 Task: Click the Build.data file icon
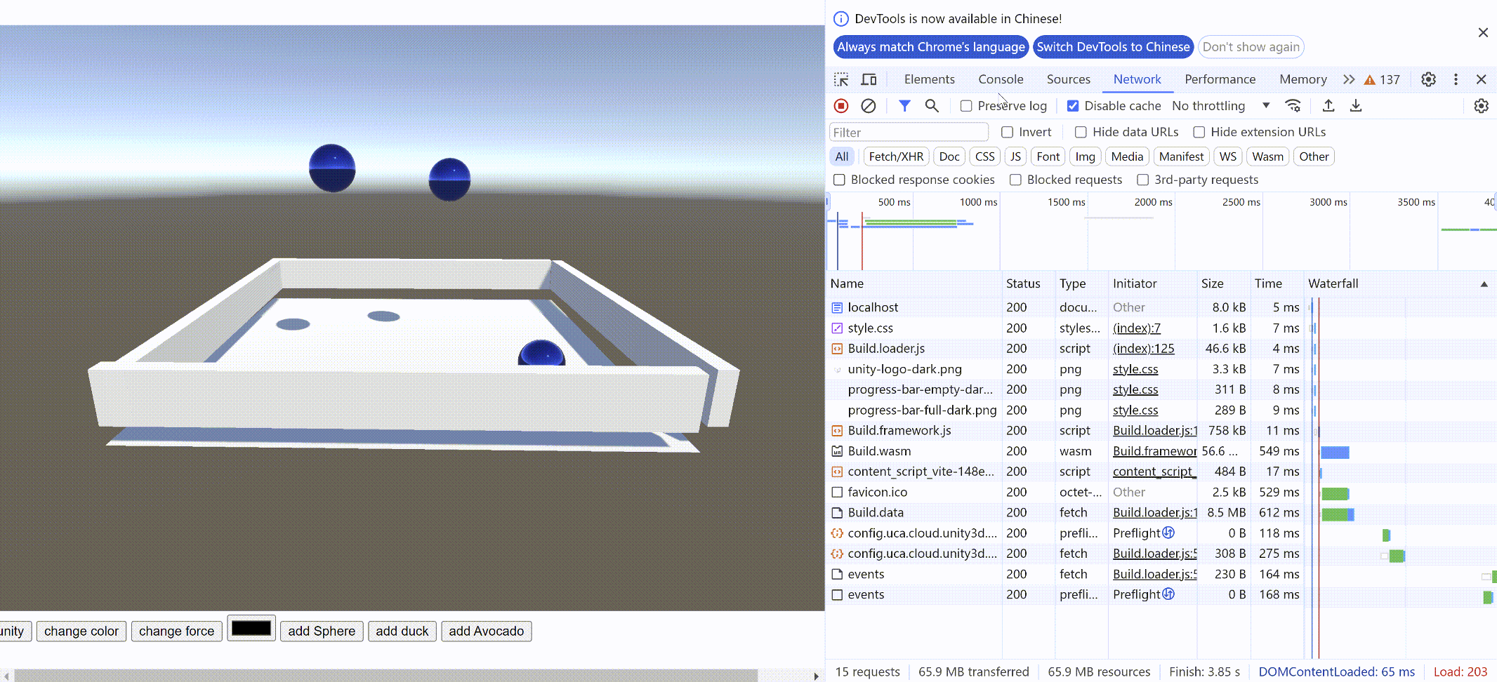tap(837, 513)
